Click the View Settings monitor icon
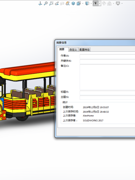135x180 pixels. click(x=118, y=3)
